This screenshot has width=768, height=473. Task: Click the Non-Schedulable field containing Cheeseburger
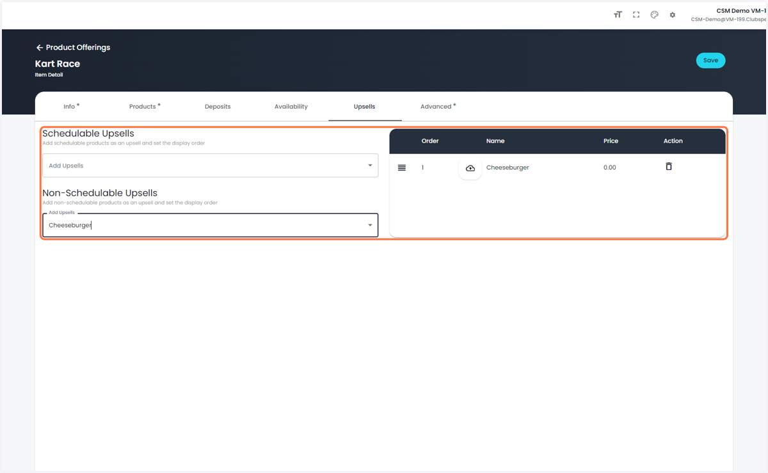tap(210, 225)
